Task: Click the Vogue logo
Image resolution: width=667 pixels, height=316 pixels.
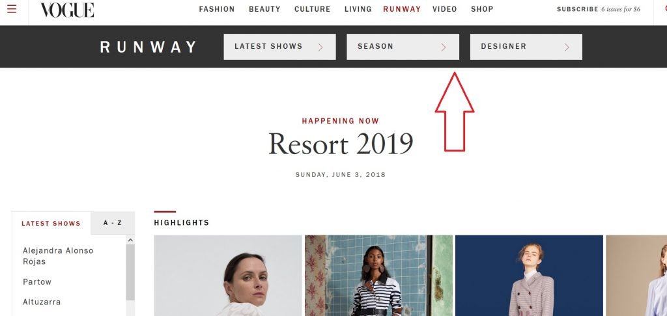Action: [67, 10]
